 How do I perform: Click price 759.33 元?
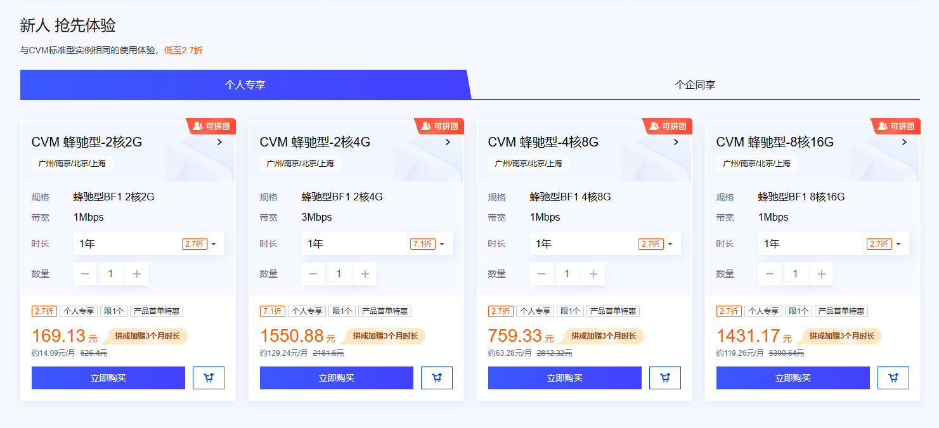pyautogui.click(x=521, y=336)
